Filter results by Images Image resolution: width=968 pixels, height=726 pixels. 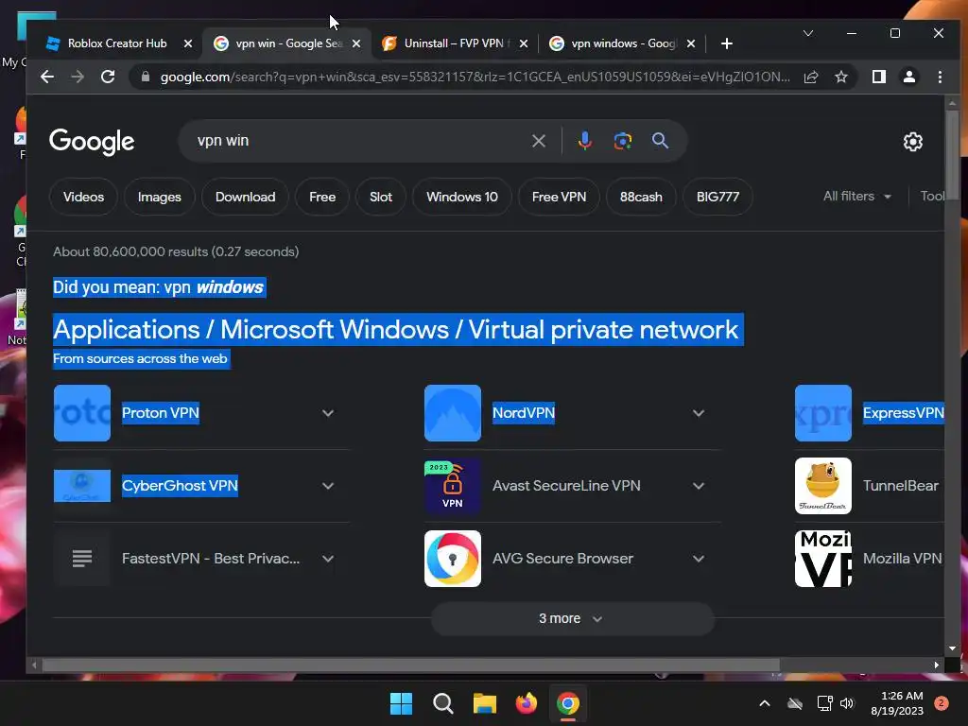click(x=159, y=197)
